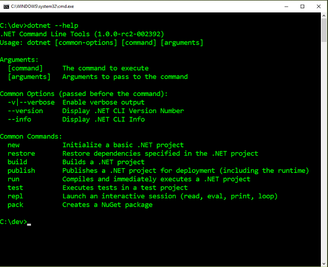
Task: Click the 'Arguments:' heading
Action: coord(19,60)
